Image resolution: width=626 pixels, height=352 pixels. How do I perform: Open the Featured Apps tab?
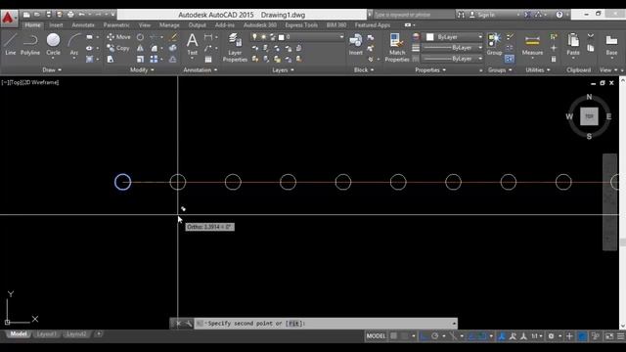(x=373, y=25)
